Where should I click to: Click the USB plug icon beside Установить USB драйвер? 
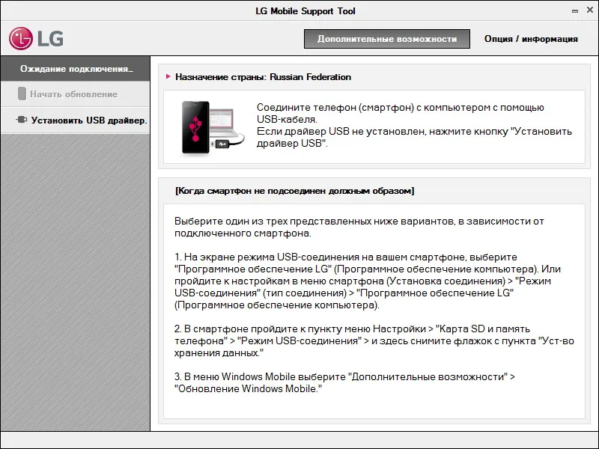(22, 120)
